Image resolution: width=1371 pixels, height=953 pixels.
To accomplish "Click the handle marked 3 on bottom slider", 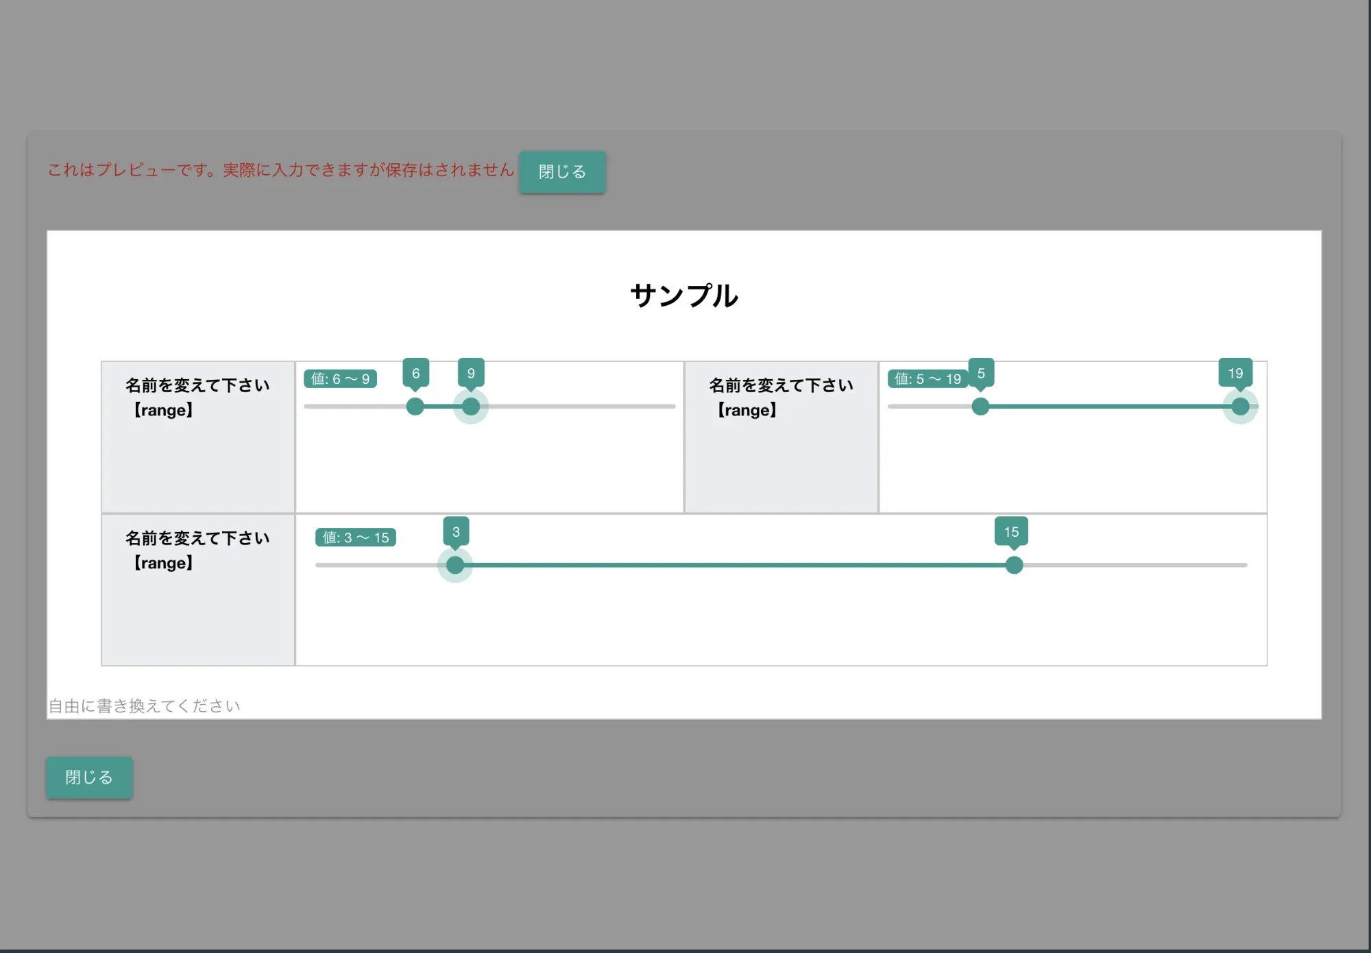I will pyautogui.click(x=454, y=565).
